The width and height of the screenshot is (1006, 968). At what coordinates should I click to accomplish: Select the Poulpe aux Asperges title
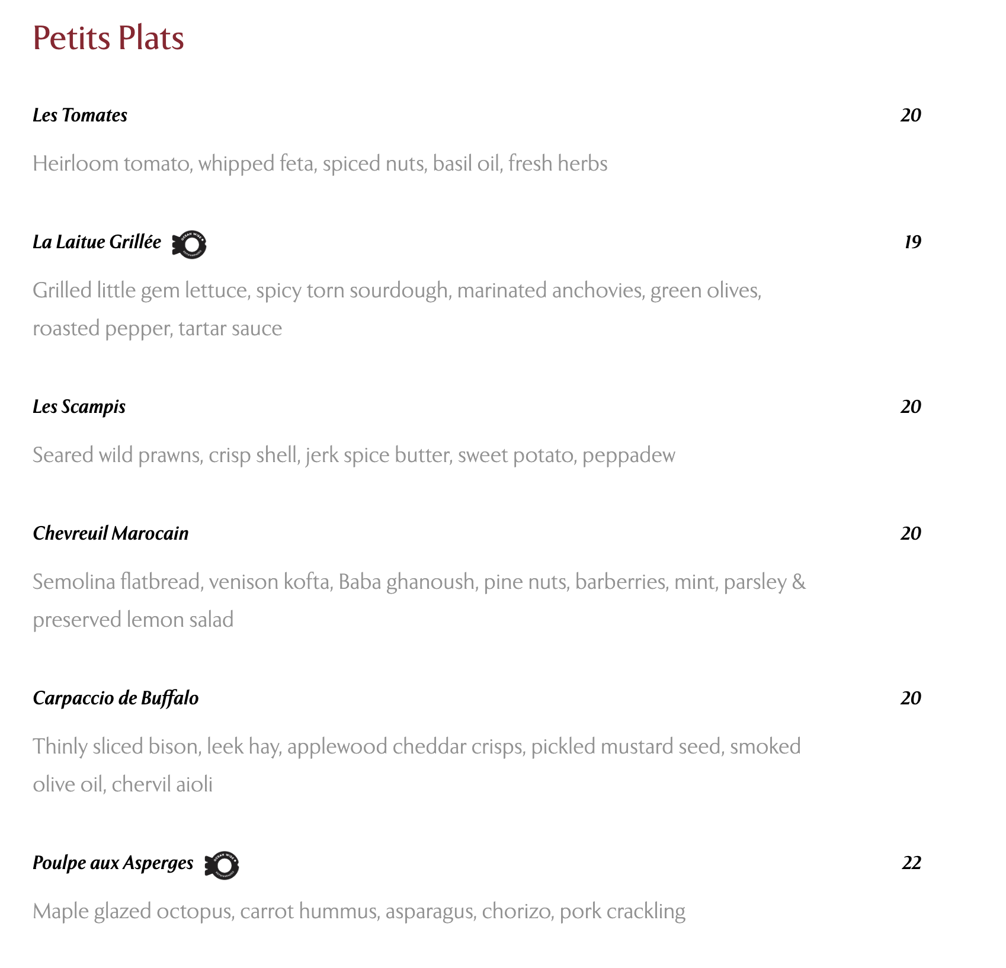[x=113, y=863]
